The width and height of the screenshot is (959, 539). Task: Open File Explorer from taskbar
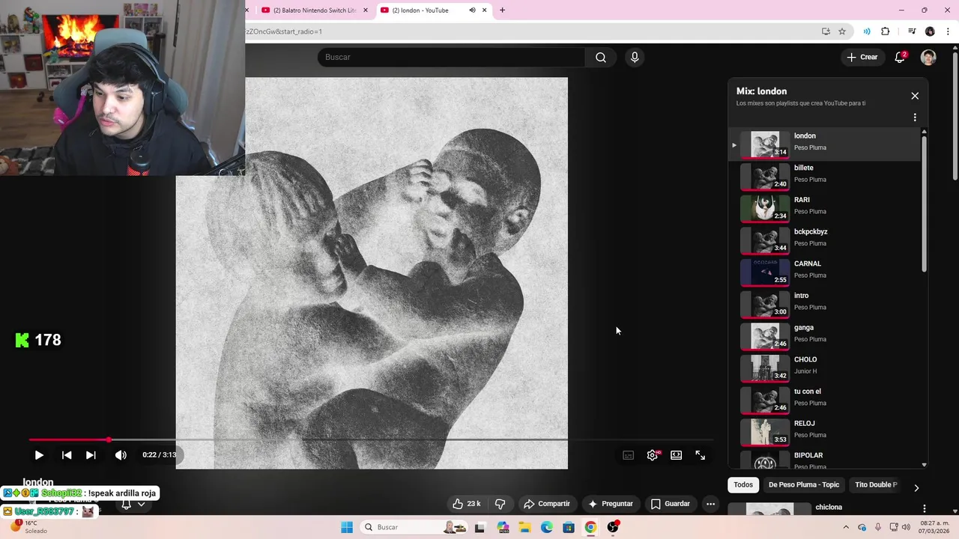click(524, 527)
